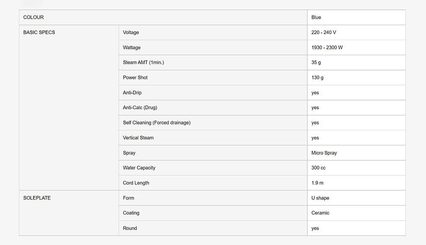The height and width of the screenshot is (245, 426).
Task: Select the Ceramic coating value
Action: point(320,213)
